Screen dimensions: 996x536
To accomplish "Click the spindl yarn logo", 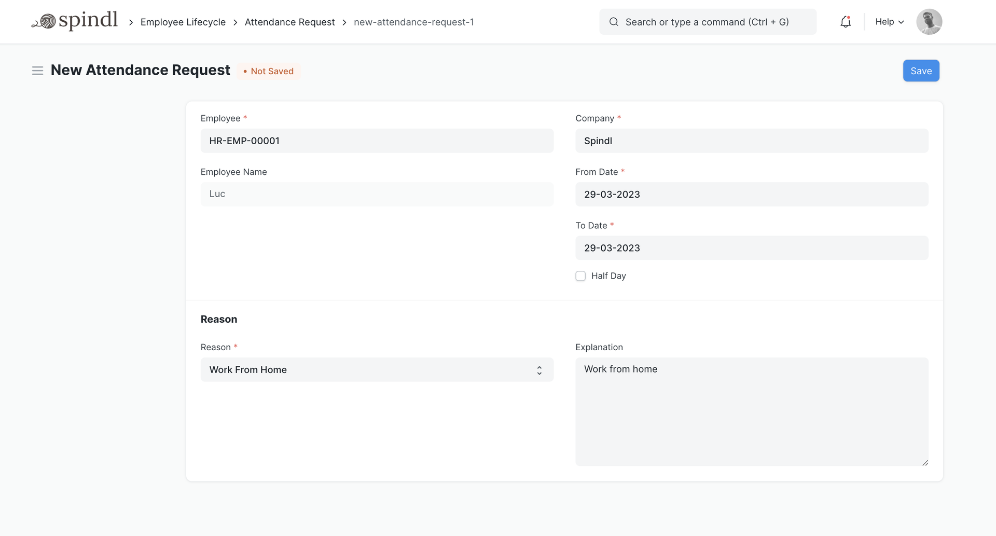I will [x=75, y=21].
